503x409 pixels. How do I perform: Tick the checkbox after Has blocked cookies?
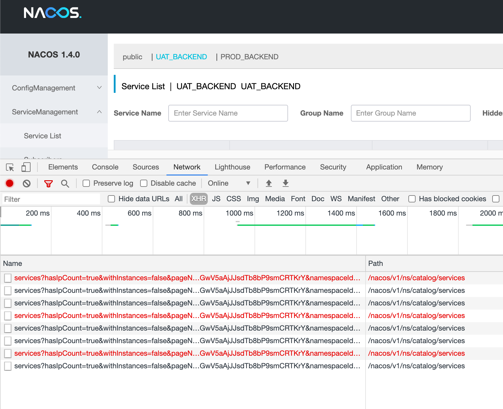pyautogui.click(x=496, y=199)
